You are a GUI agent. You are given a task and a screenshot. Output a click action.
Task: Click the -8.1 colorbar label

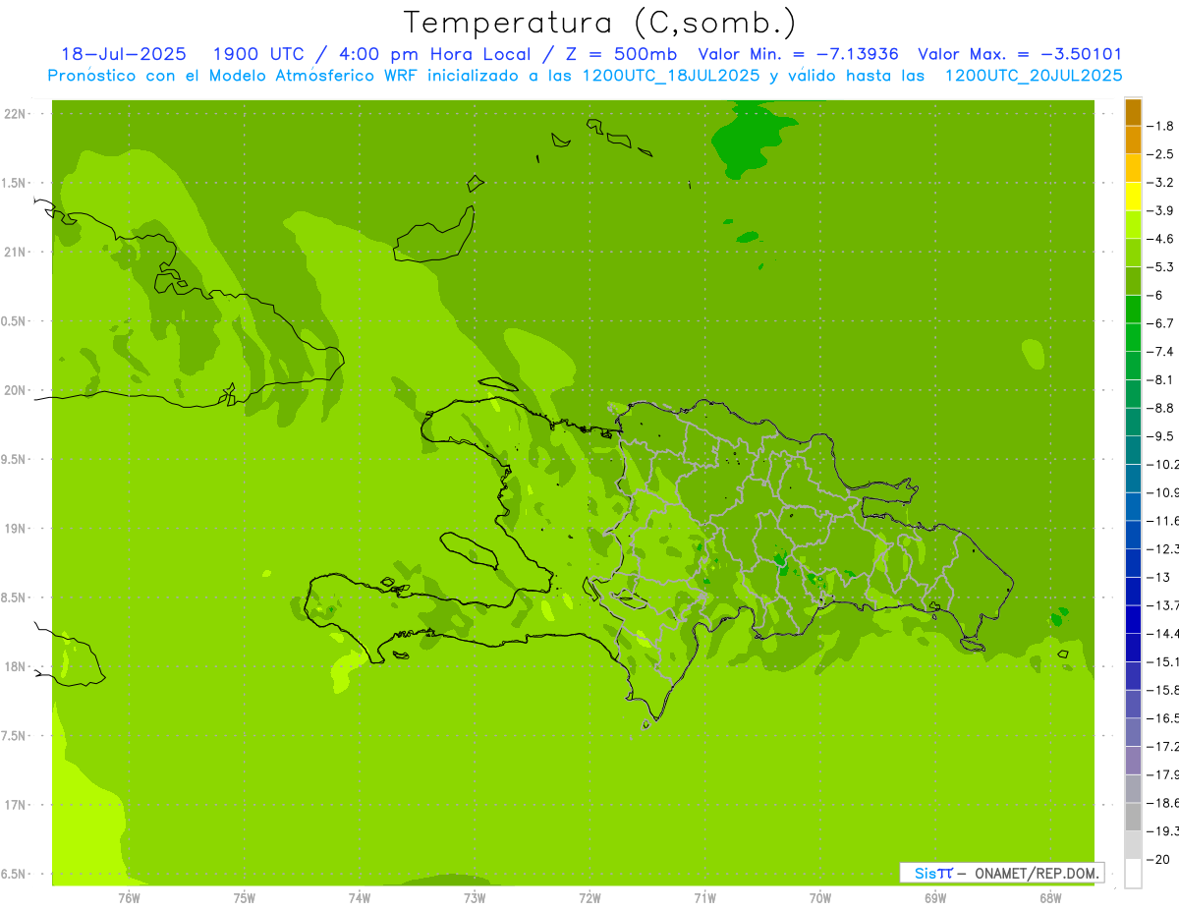[1160, 379]
